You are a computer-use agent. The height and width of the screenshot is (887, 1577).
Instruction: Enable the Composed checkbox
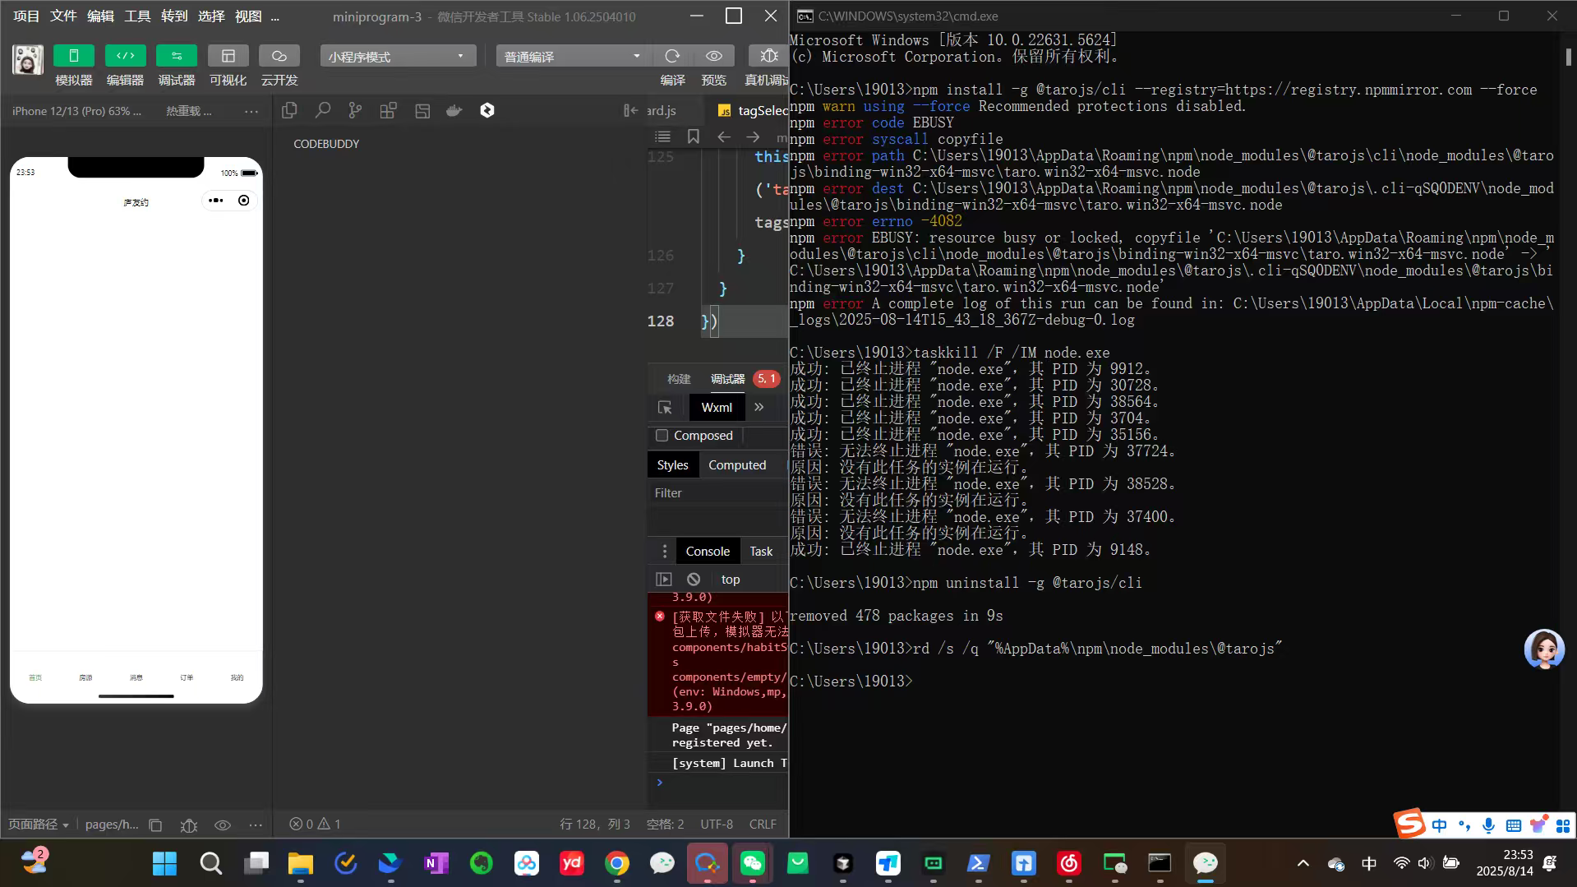662,436
